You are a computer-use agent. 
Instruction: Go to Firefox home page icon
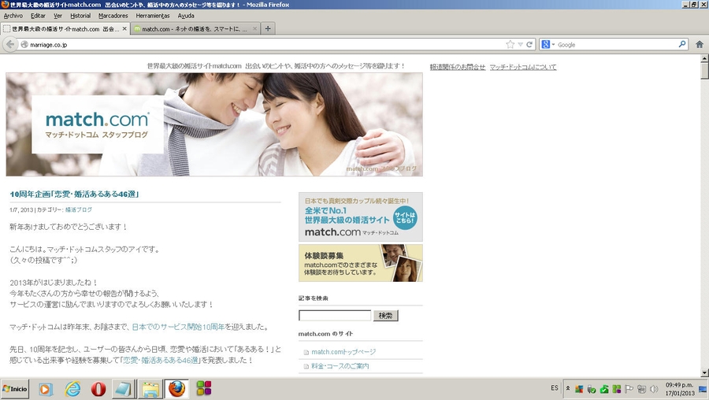(x=700, y=45)
